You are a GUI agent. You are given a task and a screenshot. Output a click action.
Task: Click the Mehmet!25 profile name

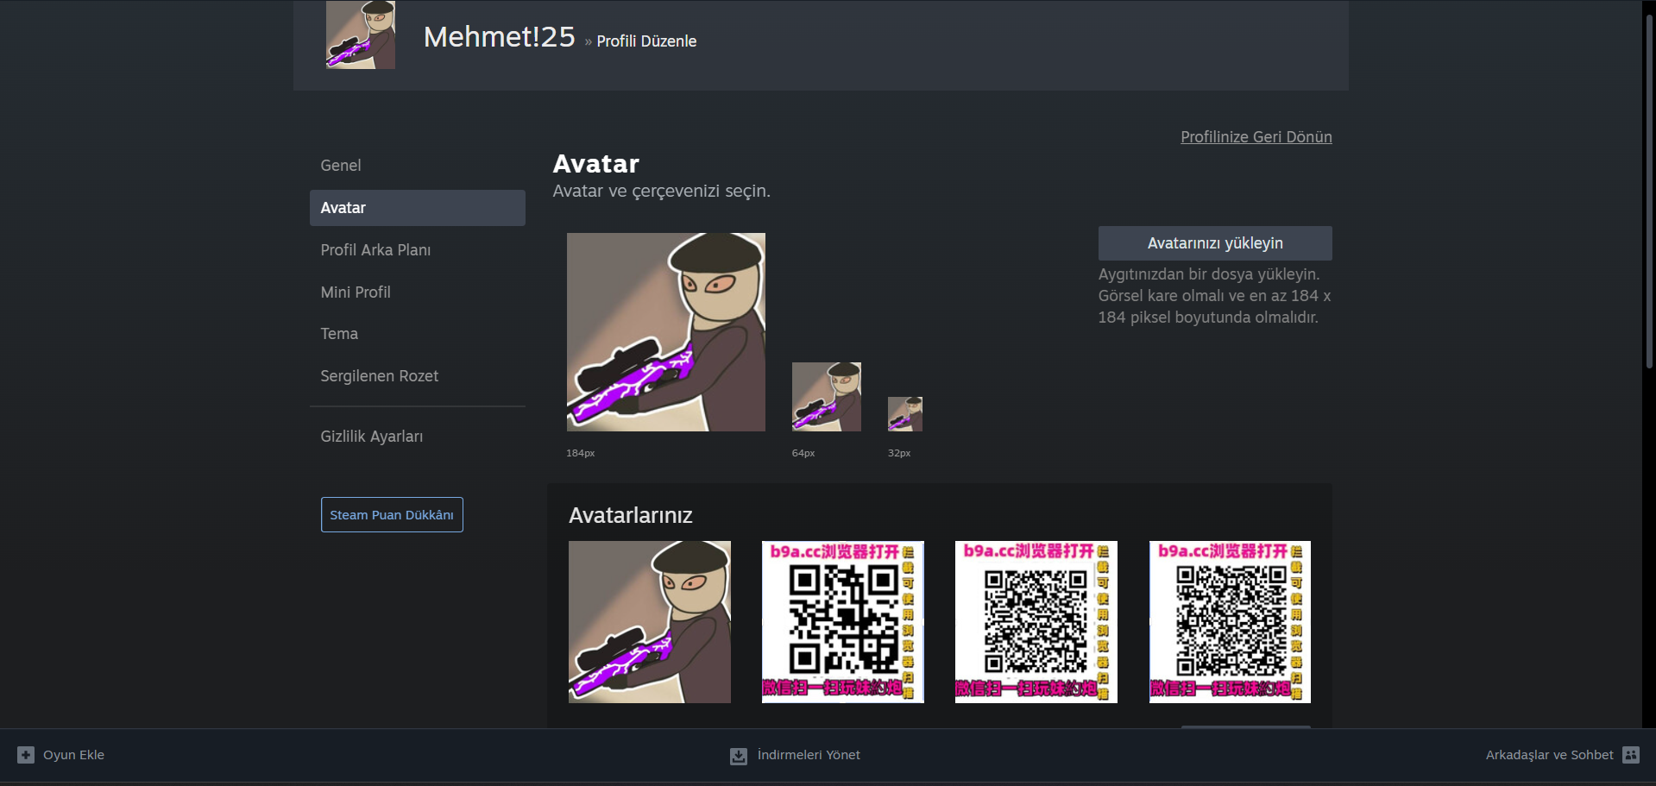pyautogui.click(x=499, y=37)
